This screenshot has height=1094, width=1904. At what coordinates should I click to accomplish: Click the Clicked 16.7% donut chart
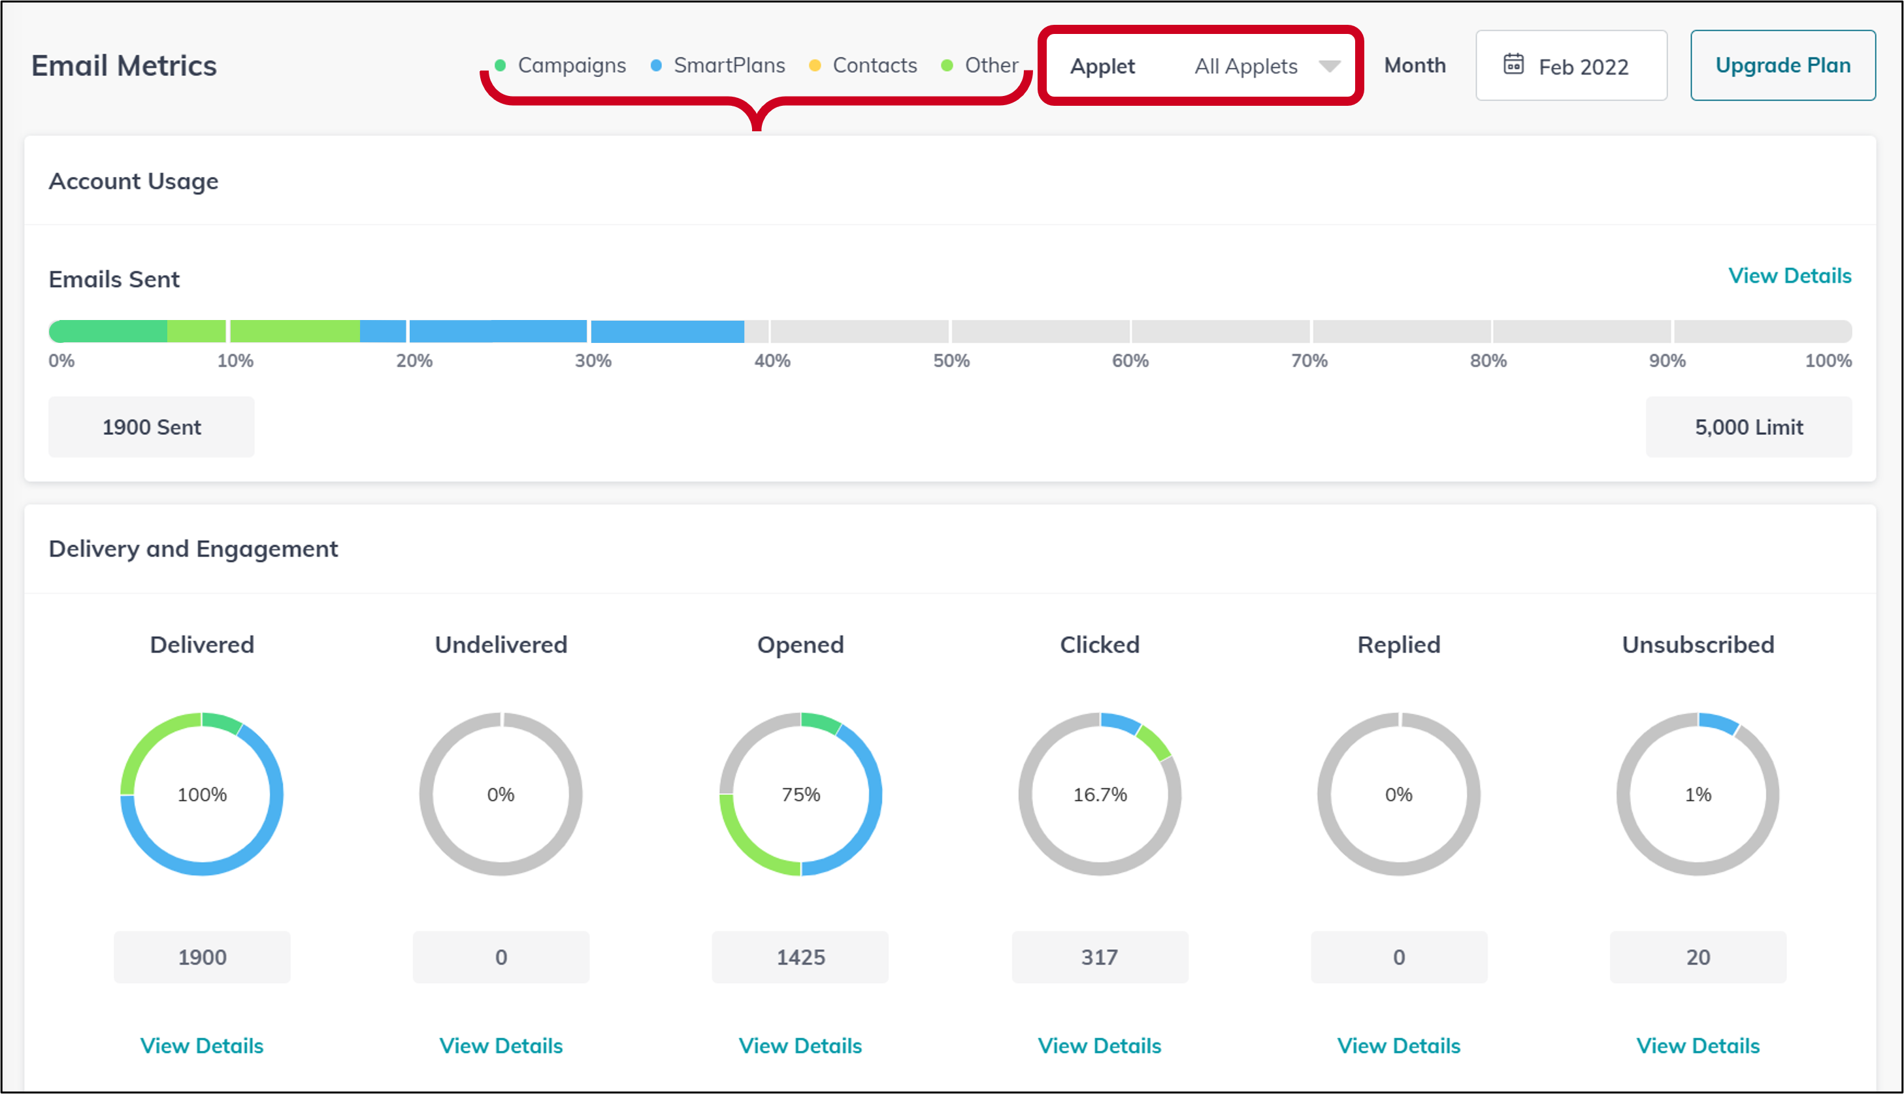[x=1100, y=794]
